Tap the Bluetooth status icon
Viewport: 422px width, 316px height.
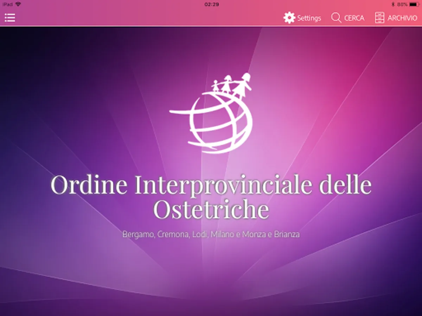[393, 4]
